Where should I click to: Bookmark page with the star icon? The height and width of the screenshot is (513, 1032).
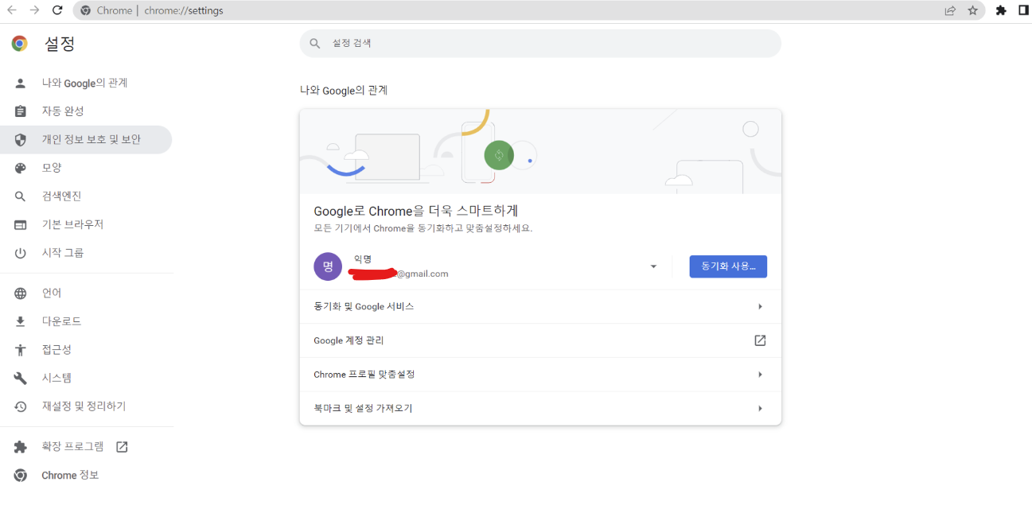(972, 10)
